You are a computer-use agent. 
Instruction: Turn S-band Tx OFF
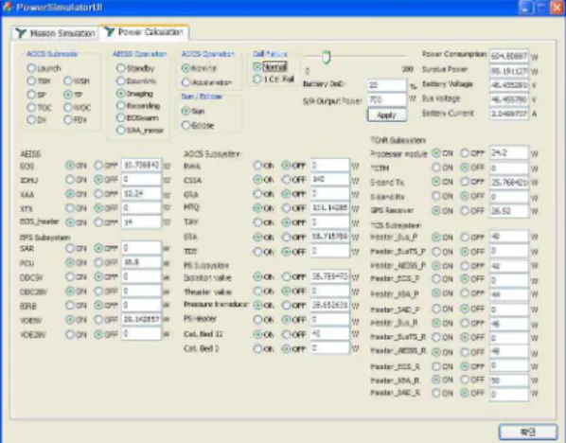click(x=465, y=182)
